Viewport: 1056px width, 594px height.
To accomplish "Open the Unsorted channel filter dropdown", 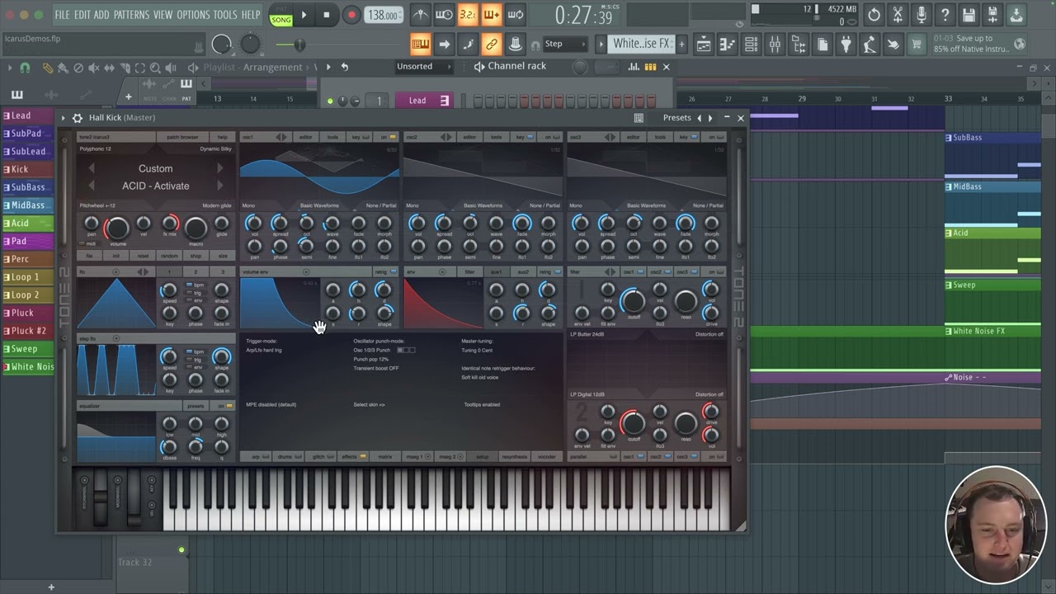I will click(423, 67).
